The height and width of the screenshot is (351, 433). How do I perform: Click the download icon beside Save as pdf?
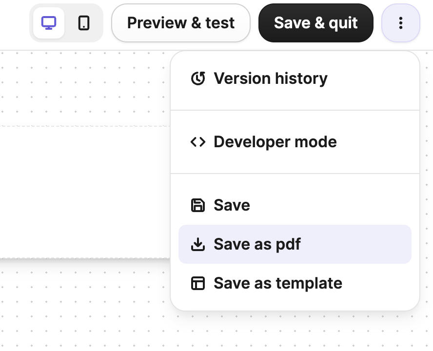[197, 244]
